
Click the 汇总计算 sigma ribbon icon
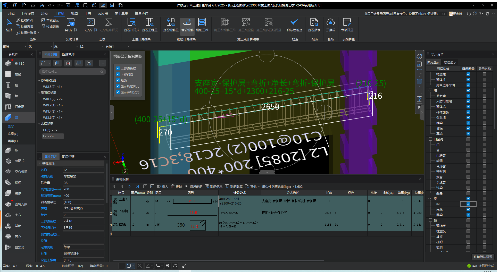point(90,25)
